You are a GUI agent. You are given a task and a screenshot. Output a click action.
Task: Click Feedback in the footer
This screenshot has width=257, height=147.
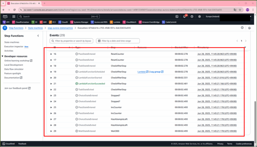[x=22, y=144]
